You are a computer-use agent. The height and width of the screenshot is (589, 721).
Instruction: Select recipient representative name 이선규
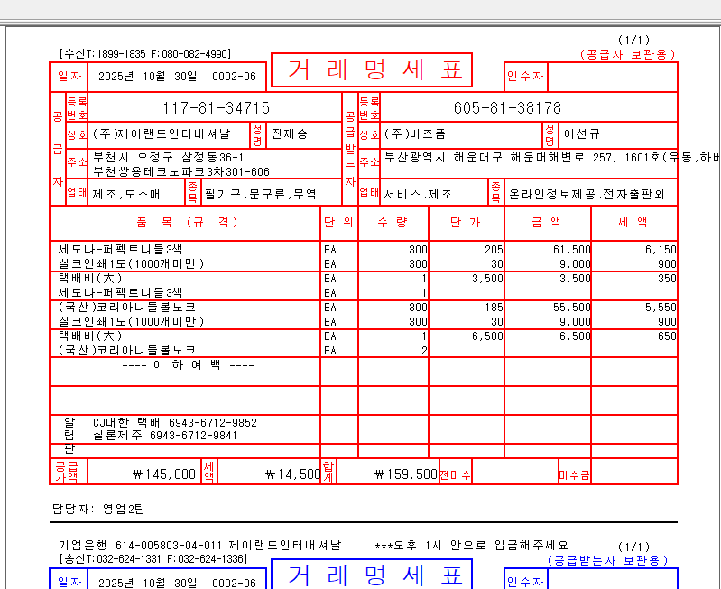pos(581,134)
